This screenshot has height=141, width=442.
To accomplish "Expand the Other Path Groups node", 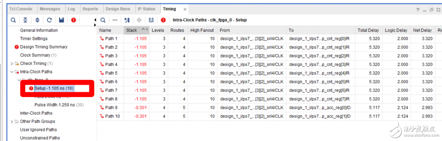I will pos(12,121).
